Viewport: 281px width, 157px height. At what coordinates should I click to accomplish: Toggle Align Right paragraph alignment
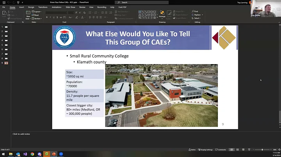pyautogui.click(x=97, y=17)
